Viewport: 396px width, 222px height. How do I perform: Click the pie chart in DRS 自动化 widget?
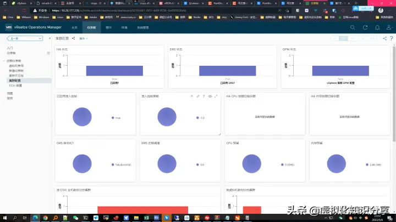coord(82,163)
